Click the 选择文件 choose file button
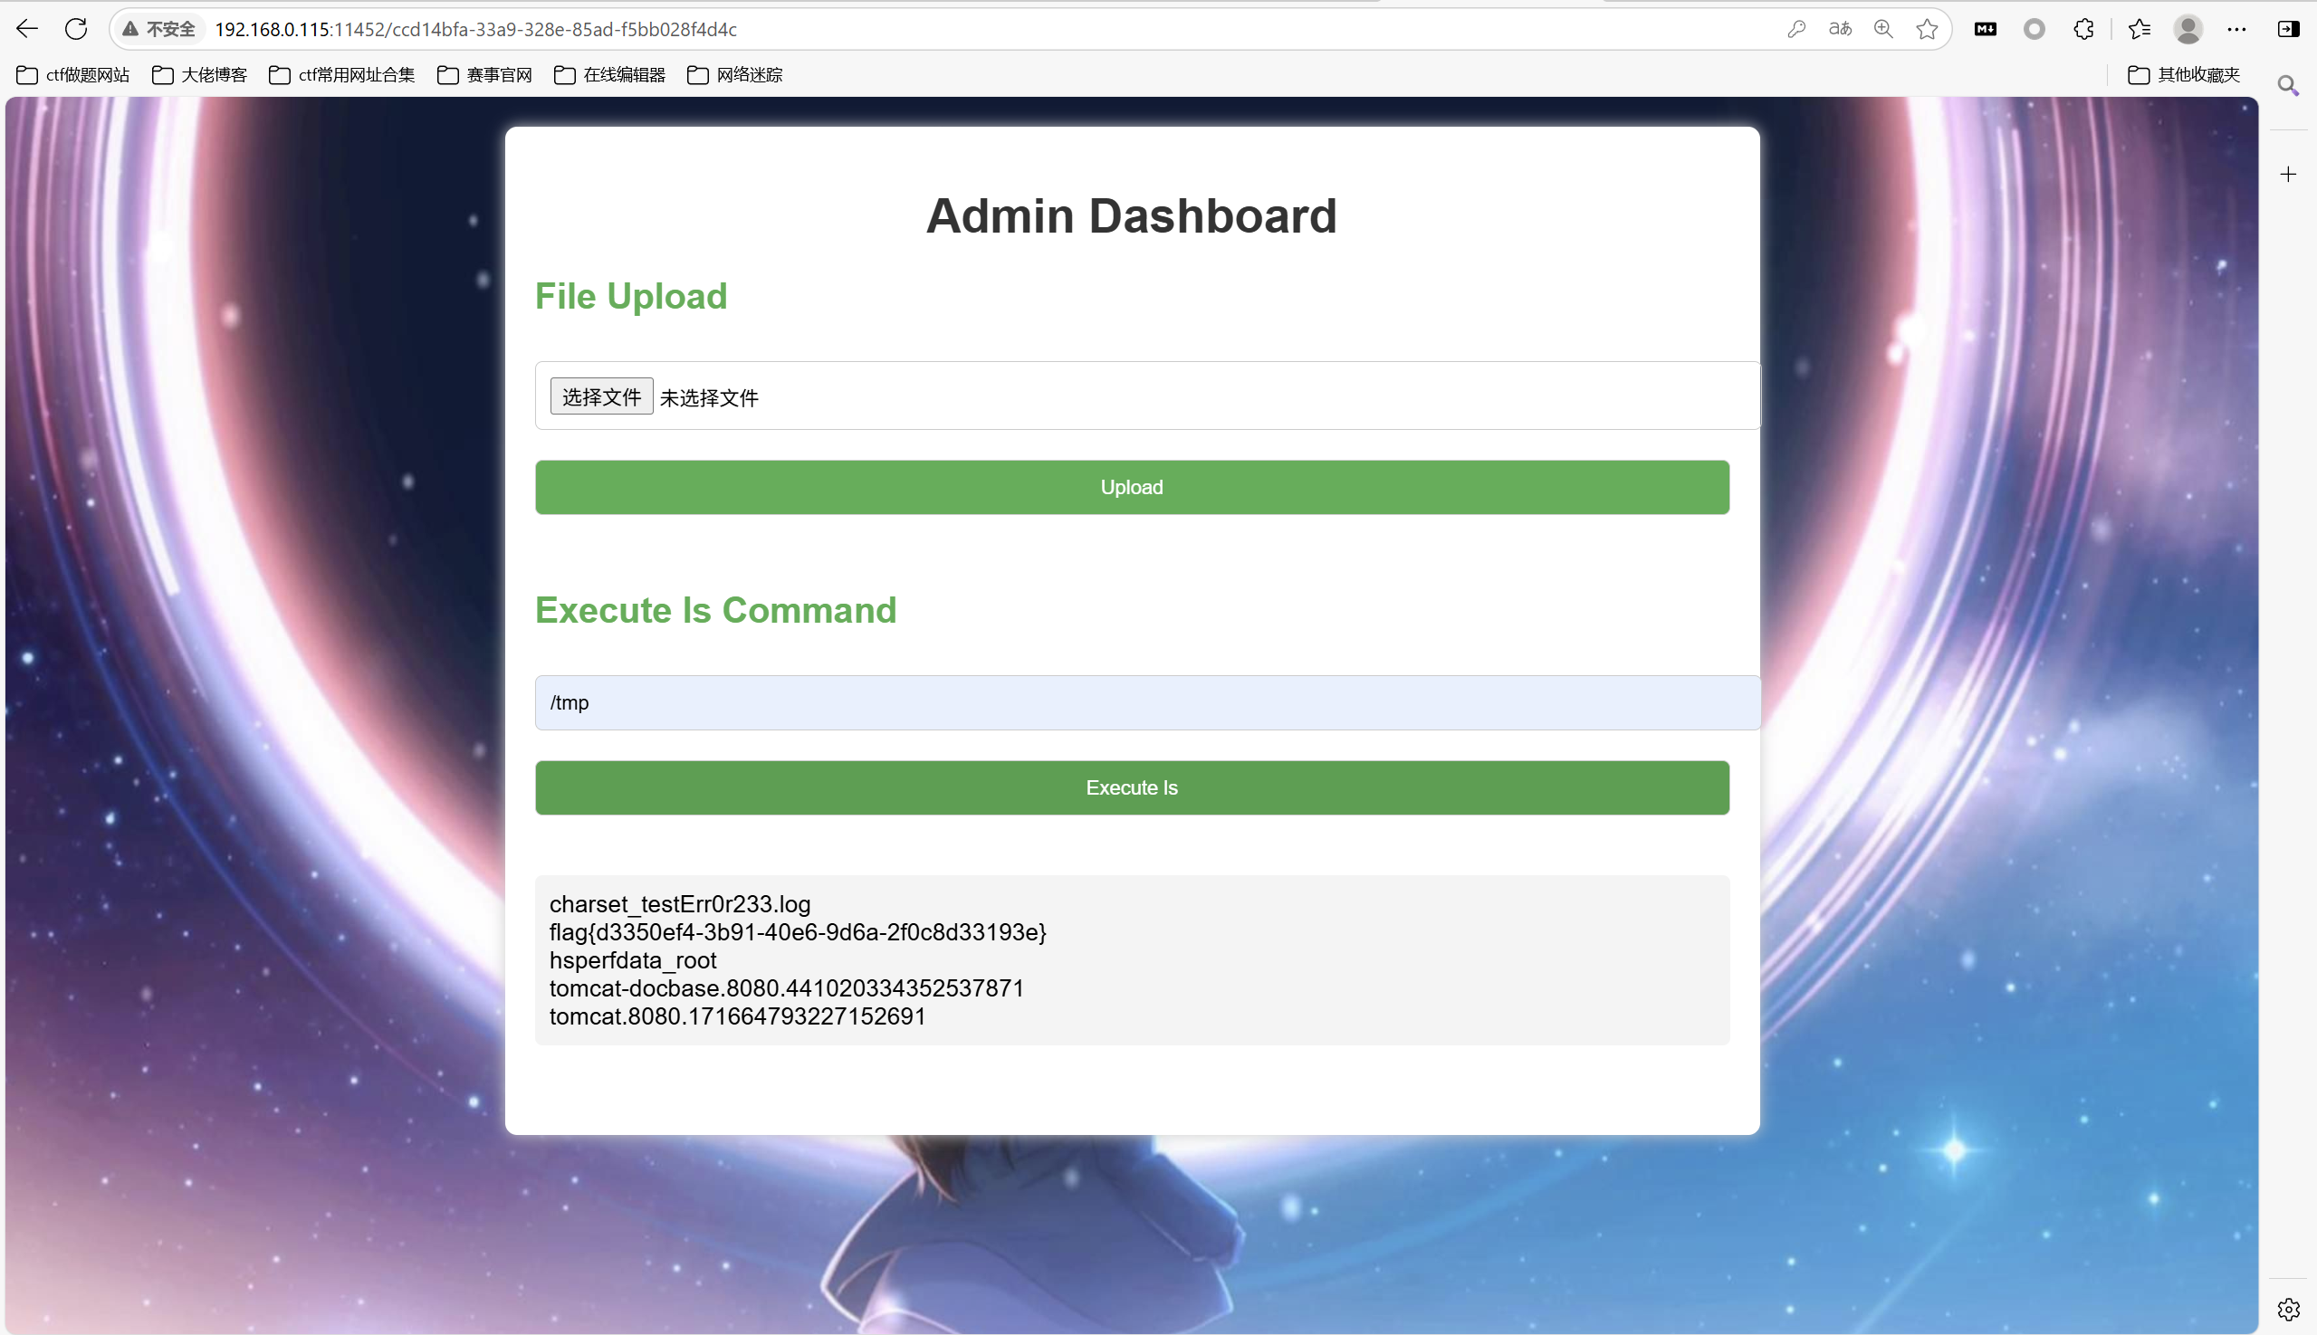2317x1335 pixels. [602, 396]
